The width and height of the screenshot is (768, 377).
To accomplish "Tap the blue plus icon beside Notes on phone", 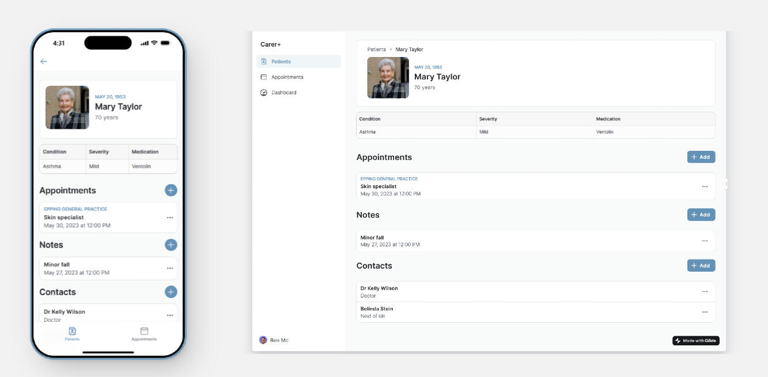I will 171,245.
